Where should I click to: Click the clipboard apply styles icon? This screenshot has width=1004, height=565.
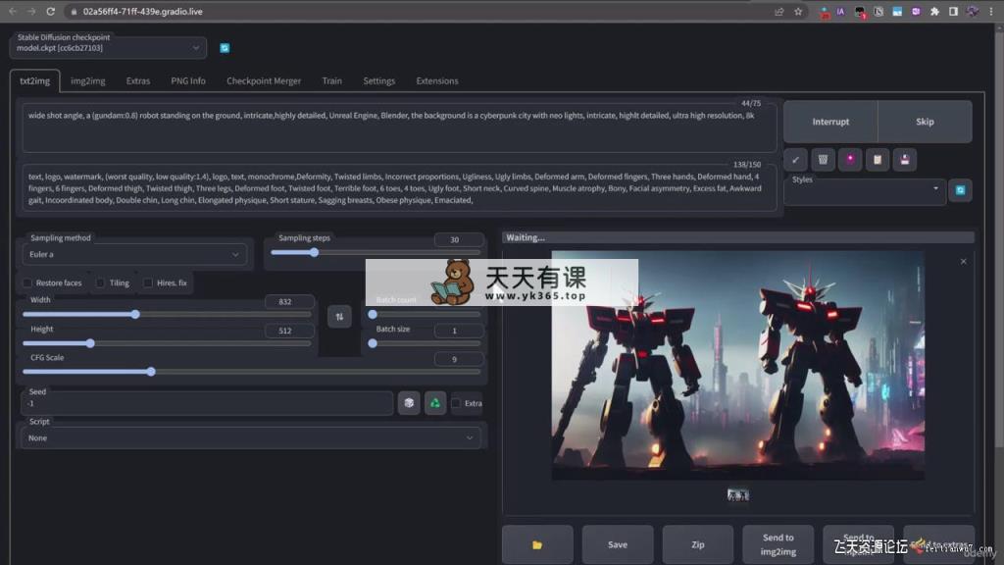[x=878, y=160]
